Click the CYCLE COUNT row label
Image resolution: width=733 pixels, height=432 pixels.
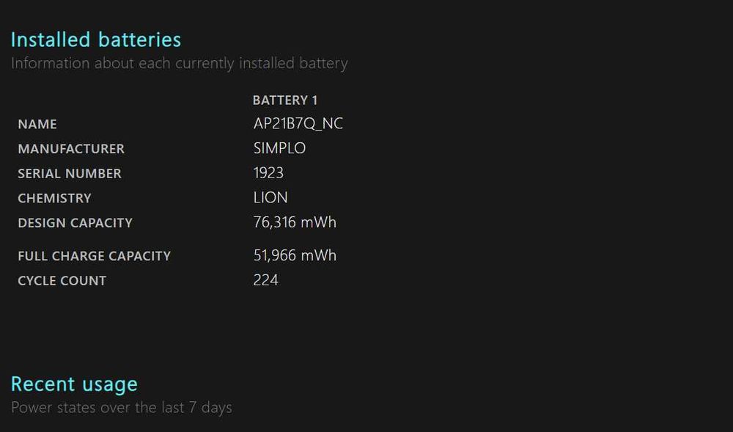coord(62,281)
